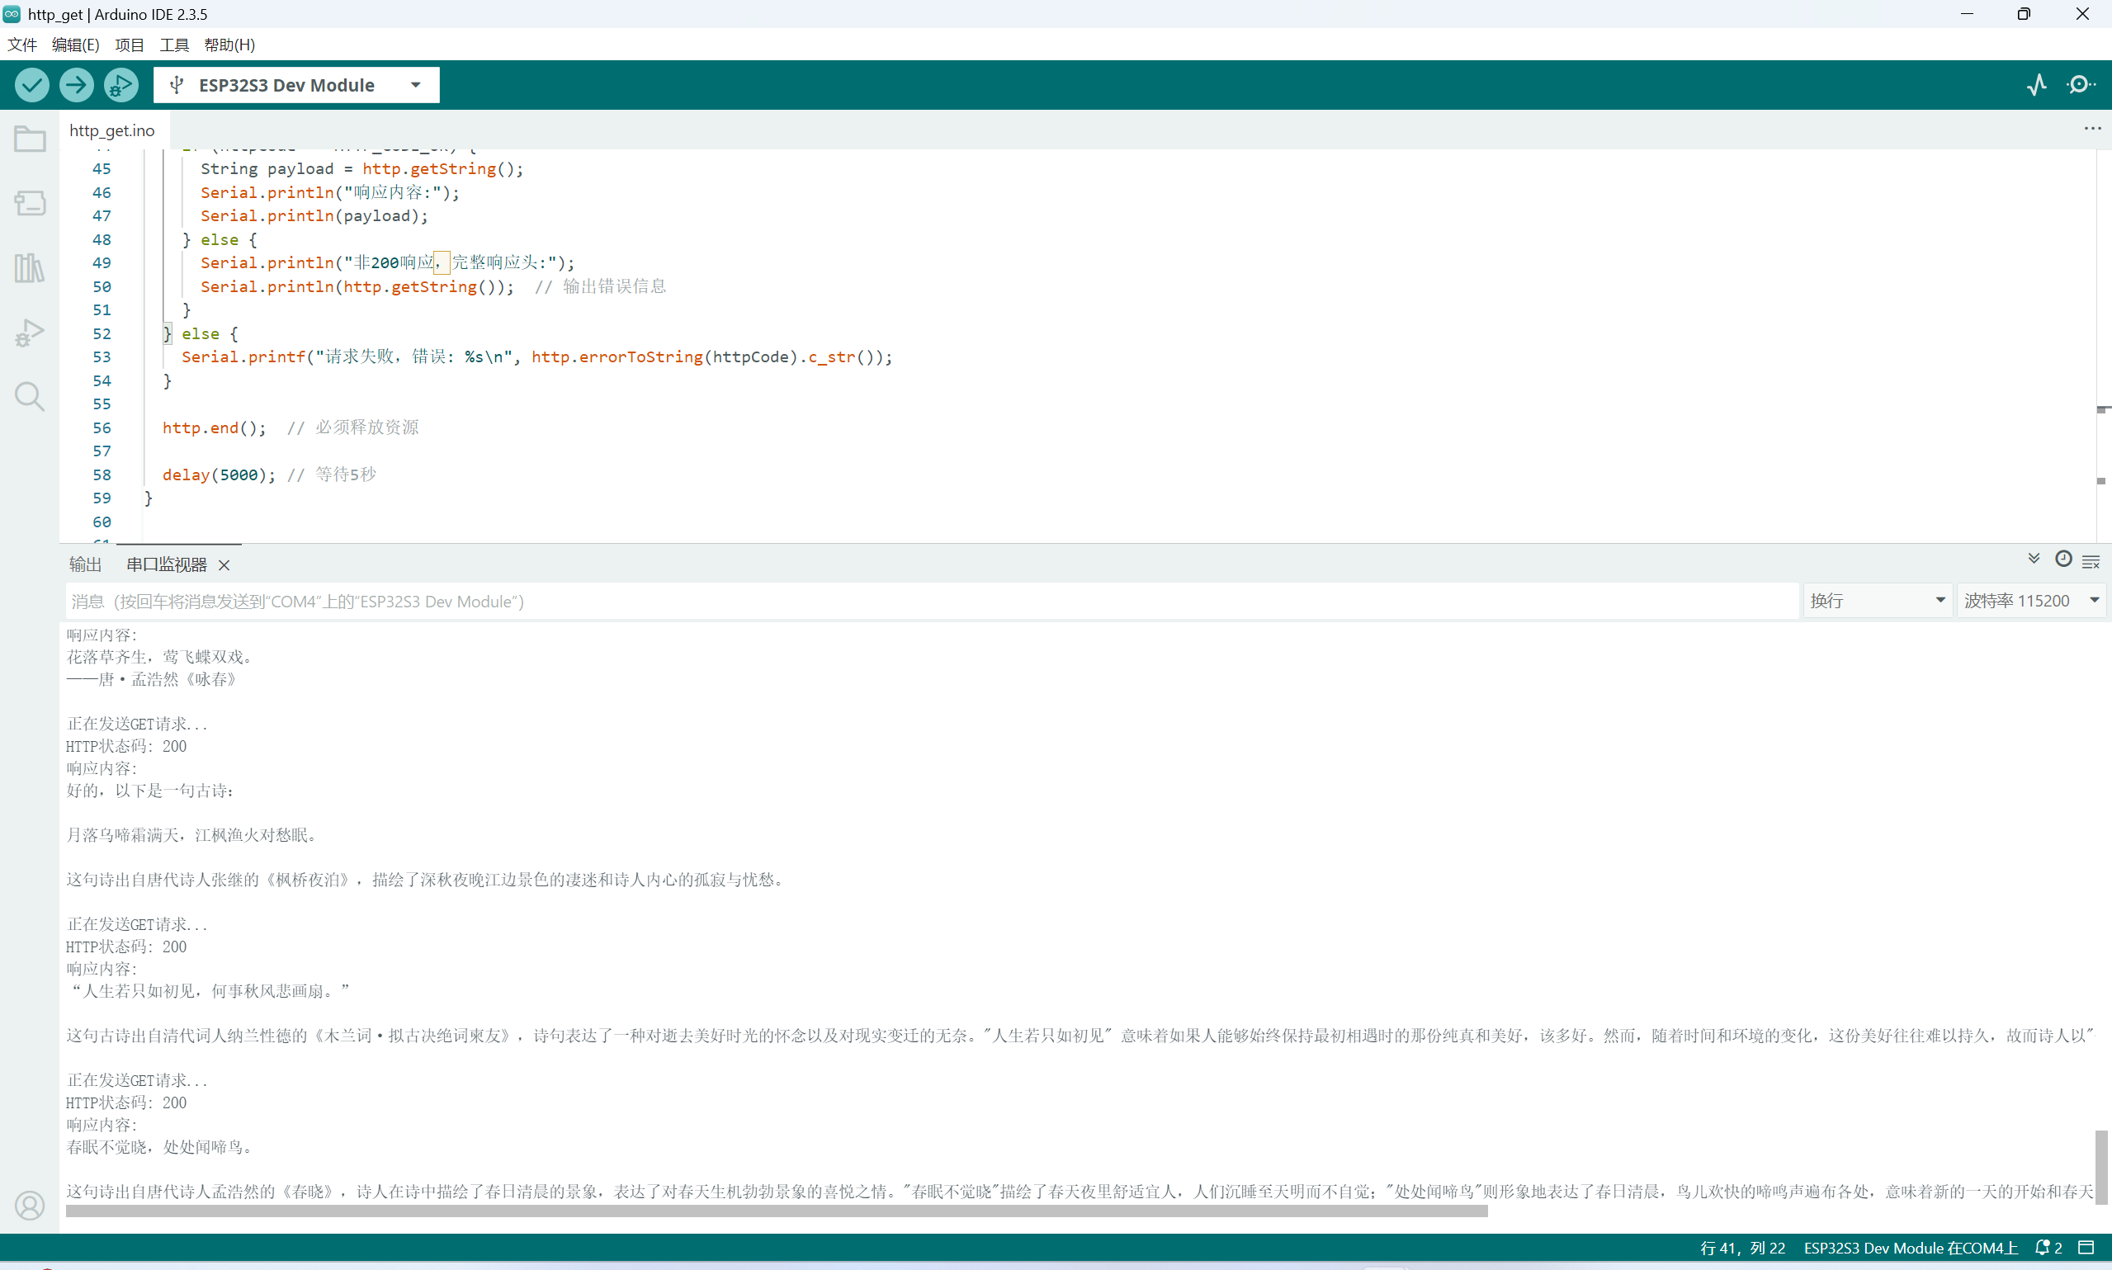Toggle bottom panel icon in status bar
Screen dimensions: 2112x1270
[x=2086, y=1248]
